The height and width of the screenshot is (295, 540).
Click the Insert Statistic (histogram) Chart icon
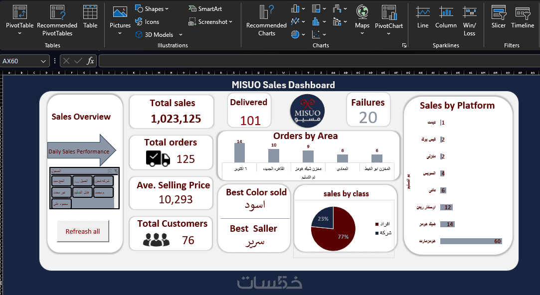click(x=316, y=22)
